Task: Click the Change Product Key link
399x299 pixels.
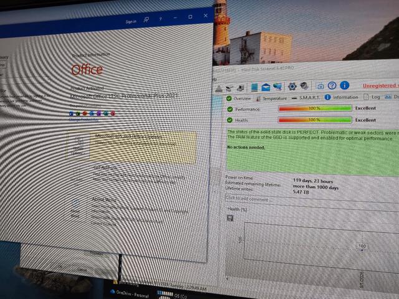Action: [x=84, y=120]
